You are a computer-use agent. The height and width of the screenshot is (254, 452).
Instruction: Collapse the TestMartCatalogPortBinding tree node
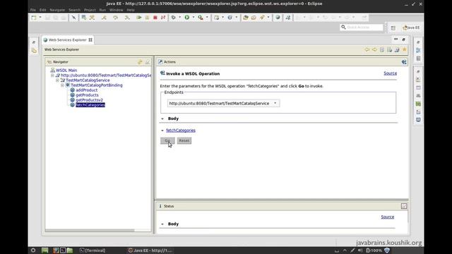pyautogui.click(x=62, y=85)
